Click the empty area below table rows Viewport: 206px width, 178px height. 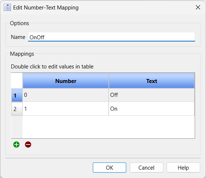coord(109,127)
